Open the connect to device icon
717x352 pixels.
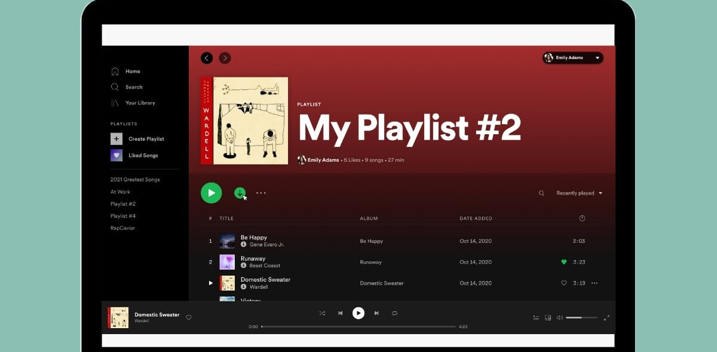coord(548,318)
